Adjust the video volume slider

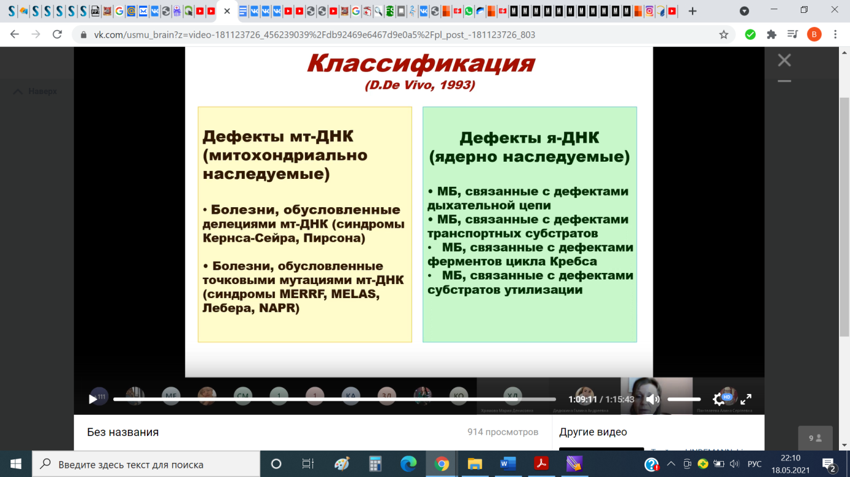[684, 399]
